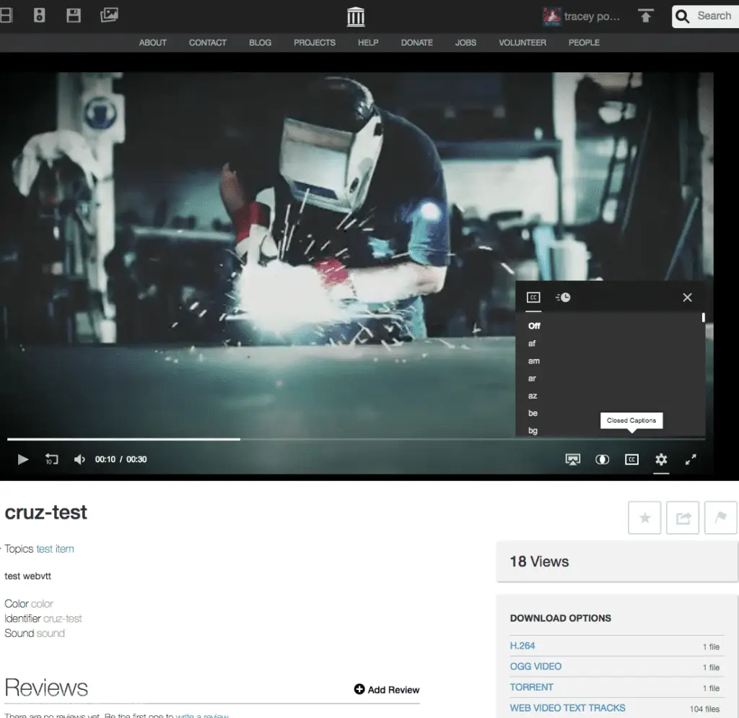Viewport: 739px width, 718px height.
Task: Download the H.264 file
Action: coord(522,646)
